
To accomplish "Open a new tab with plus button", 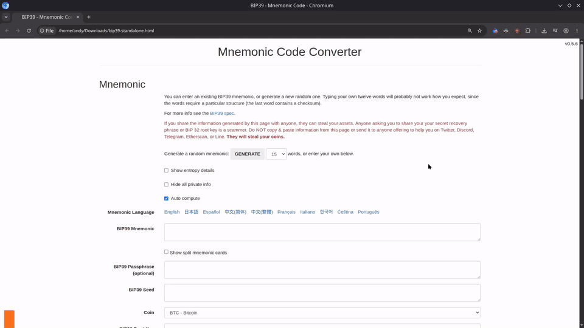I will pos(89,17).
